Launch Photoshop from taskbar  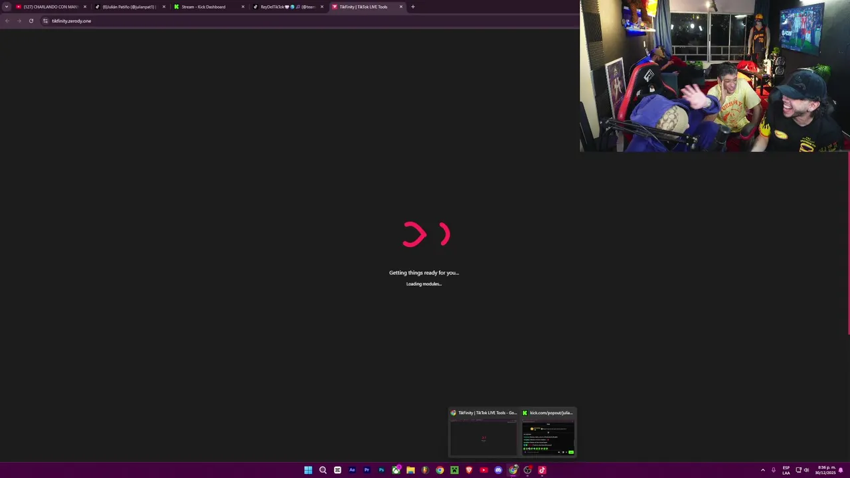pos(381,470)
